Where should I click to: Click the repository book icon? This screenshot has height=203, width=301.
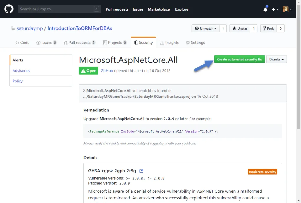[x=13, y=28]
